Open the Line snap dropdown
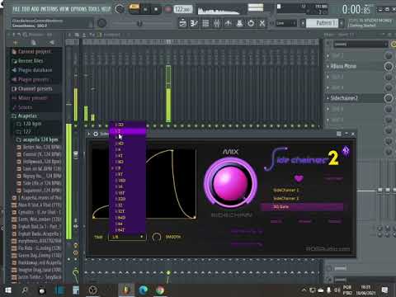The height and width of the screenshot is (297, 396). pos(286,23)
